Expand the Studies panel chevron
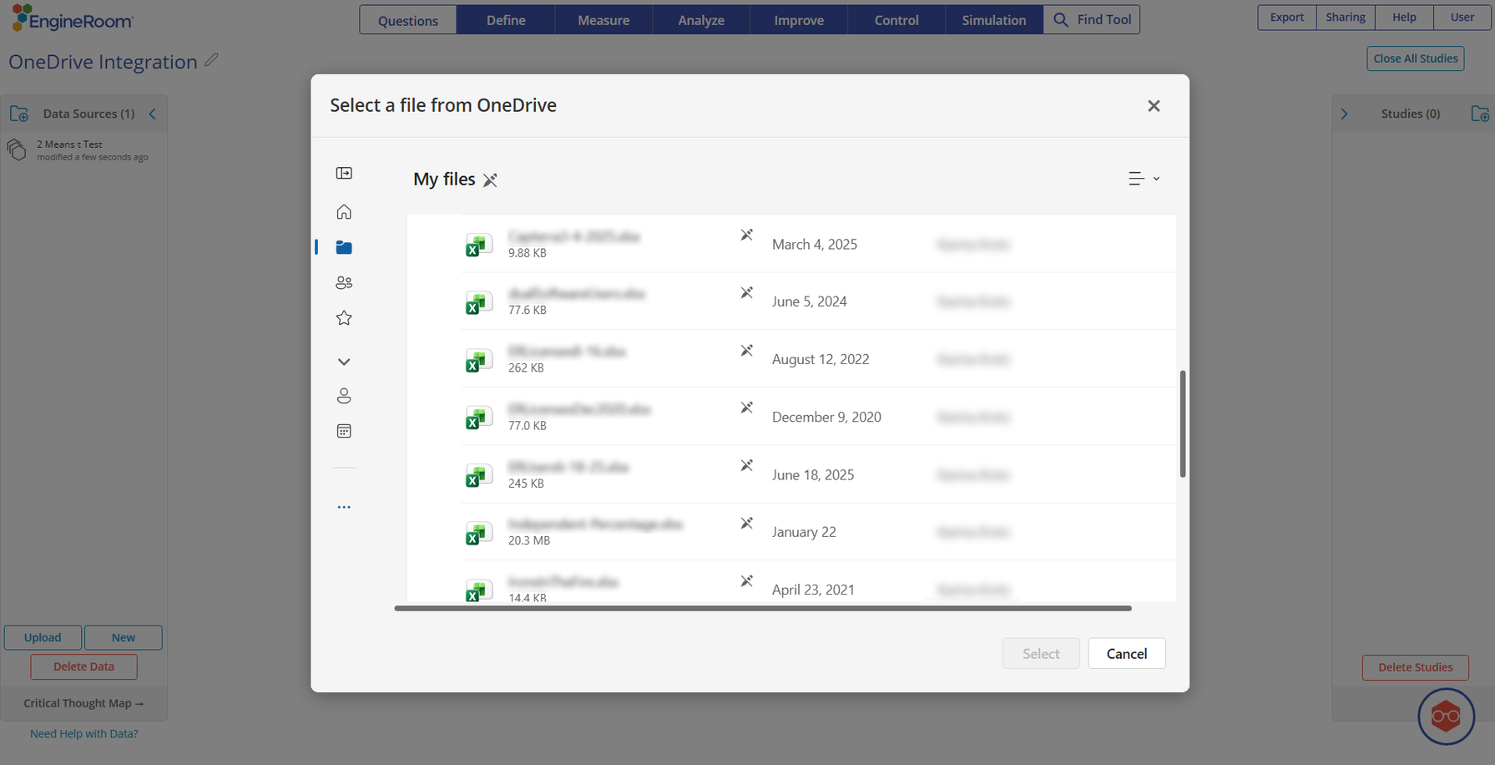 tap(1344, 114)
